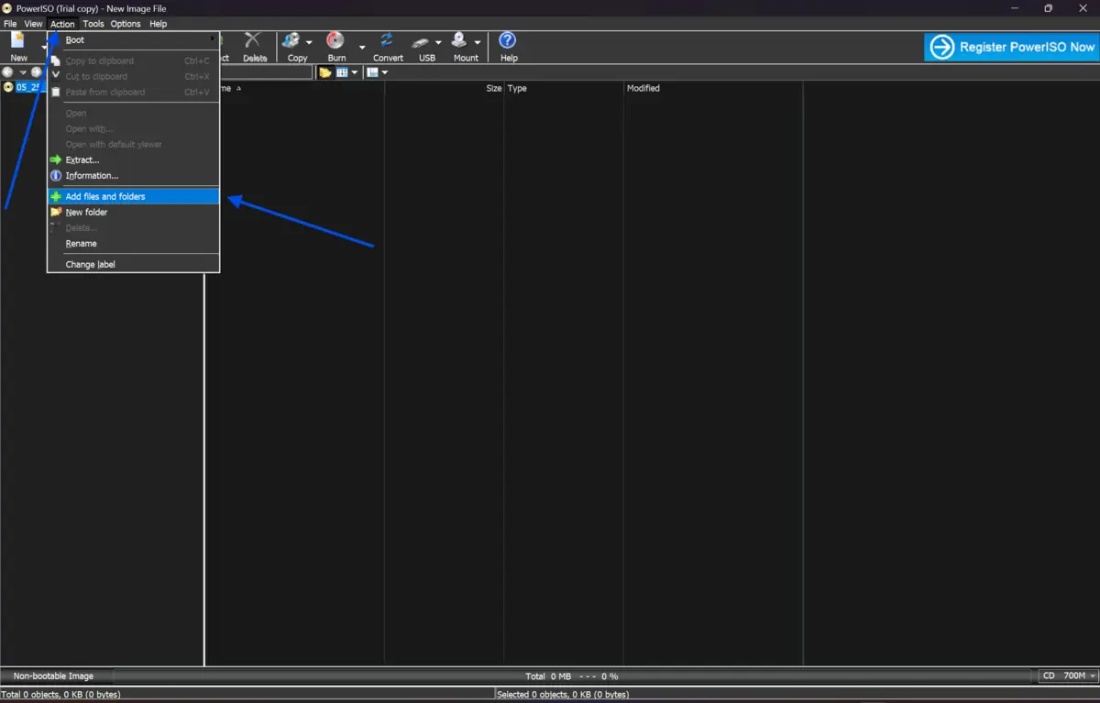Choose Extract... from the Action menu
Image resolution: width=1100 pixels, height=703 pixels.
pos(134,159)
